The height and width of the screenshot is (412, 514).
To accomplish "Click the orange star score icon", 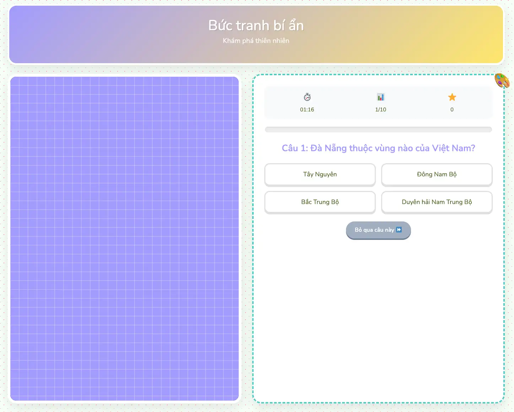I will 452,97.
